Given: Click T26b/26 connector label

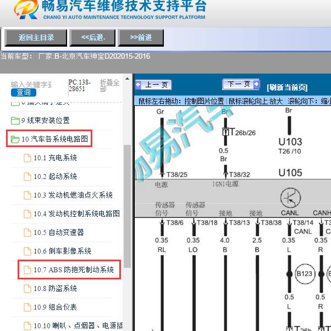Looking at the screenshot, I should click(242, 132).
